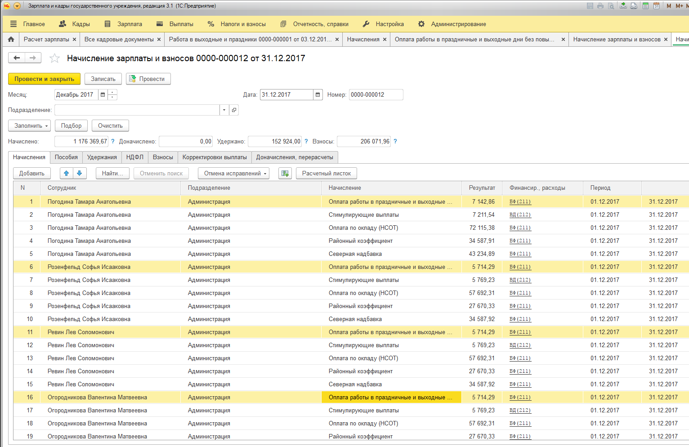Click the Добавить button

pos(32,173)
